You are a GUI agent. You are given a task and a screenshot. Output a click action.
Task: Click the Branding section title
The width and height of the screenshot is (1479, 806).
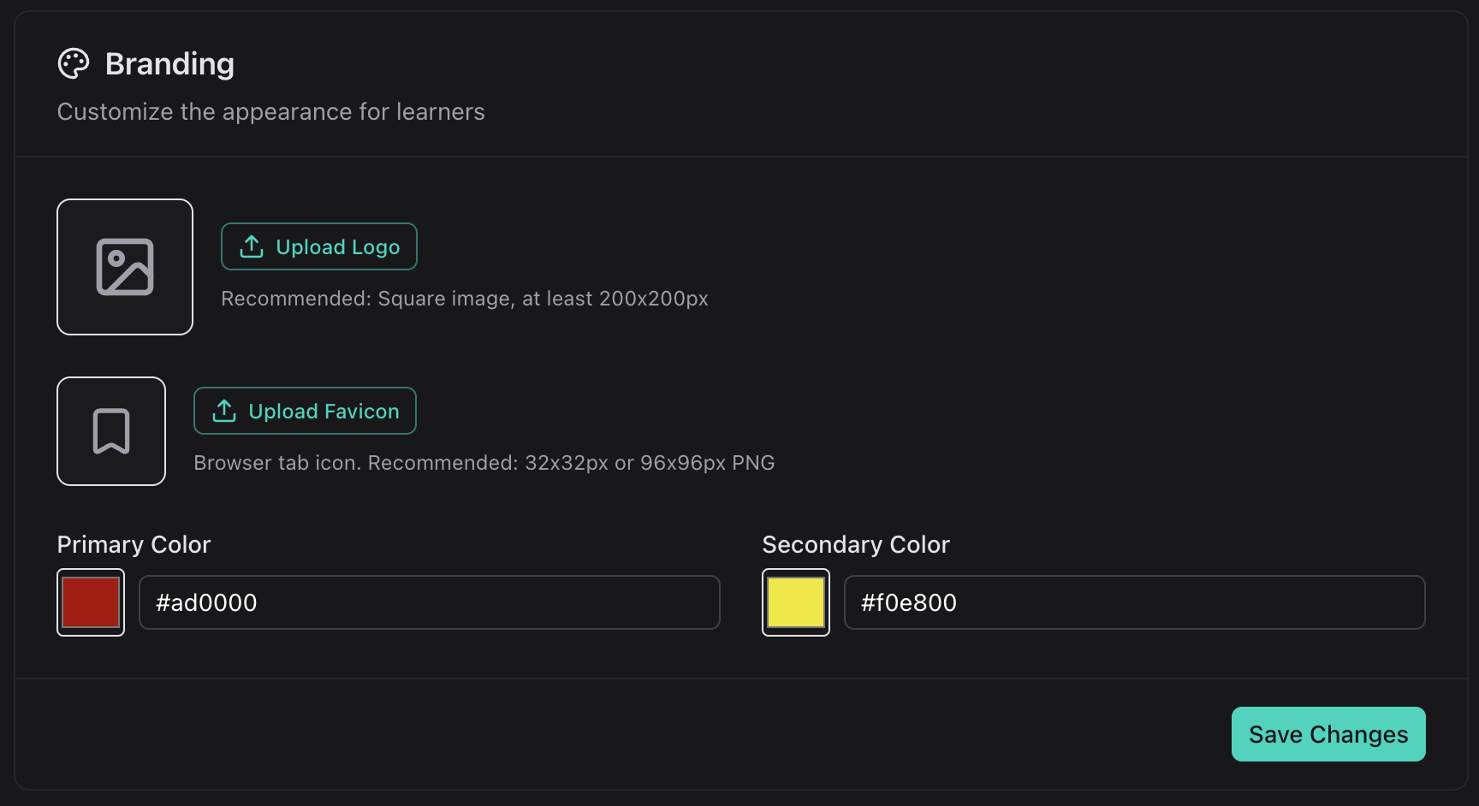tap(169, 63)
